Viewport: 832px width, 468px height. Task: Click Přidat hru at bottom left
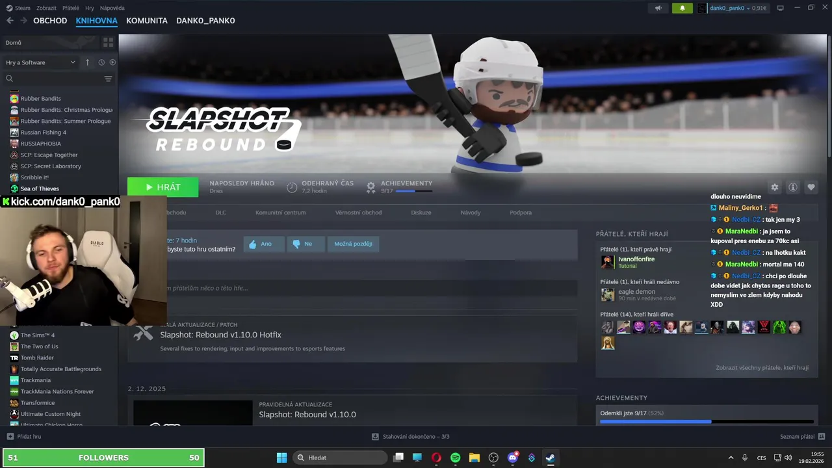click(24, 437)
